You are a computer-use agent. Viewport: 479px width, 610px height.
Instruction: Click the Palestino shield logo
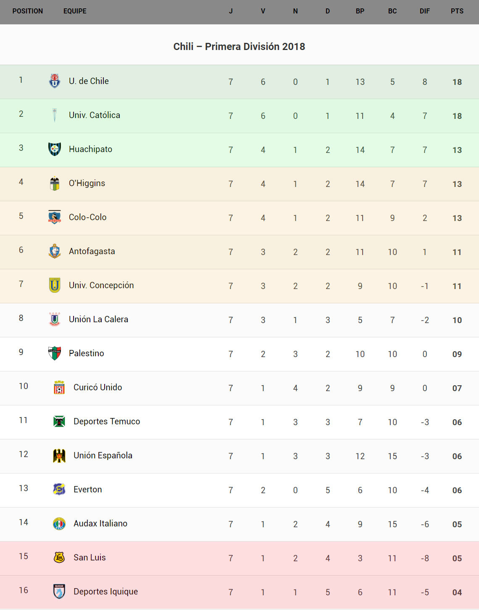[55, 353]
